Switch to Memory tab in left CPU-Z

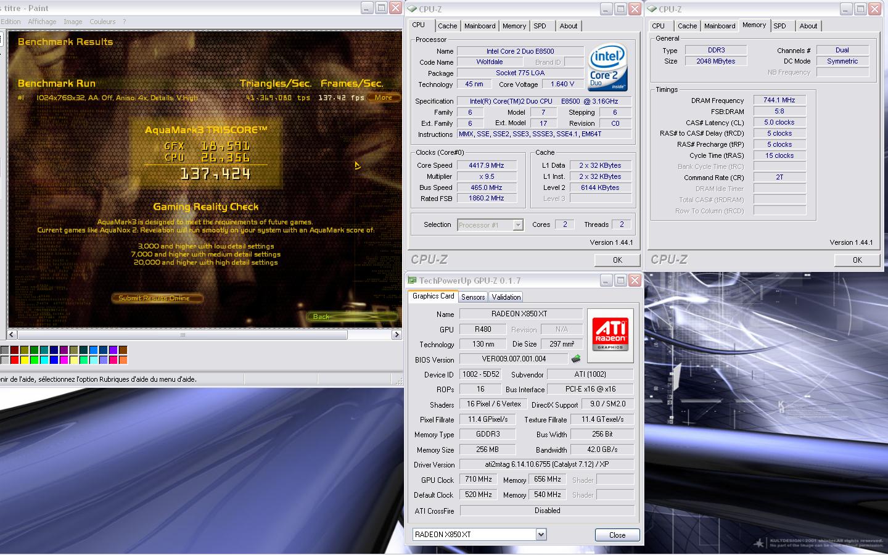click(x=514, y=26)
